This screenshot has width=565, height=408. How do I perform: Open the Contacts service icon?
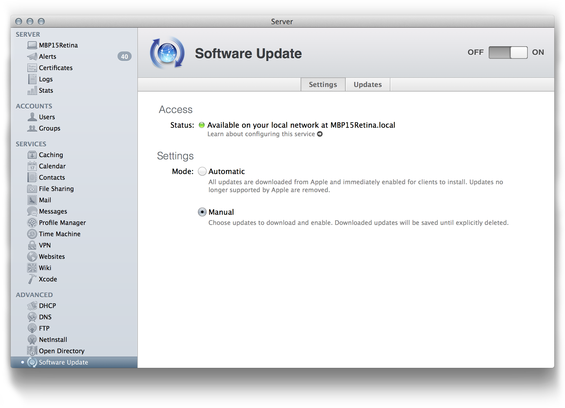pos(32,177)
